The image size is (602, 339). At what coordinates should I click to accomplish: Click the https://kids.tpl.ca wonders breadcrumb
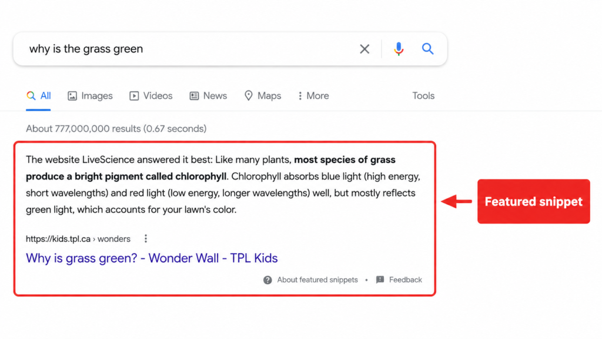click(x=78, y=239)
